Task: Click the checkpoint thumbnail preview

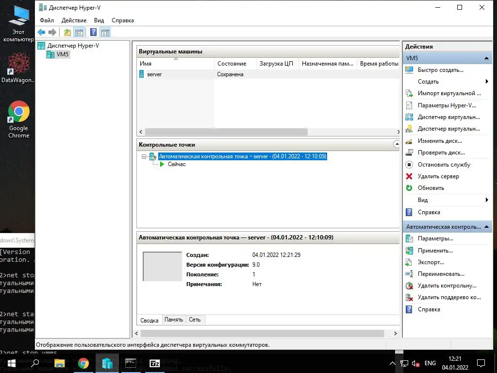Action: 162,267
